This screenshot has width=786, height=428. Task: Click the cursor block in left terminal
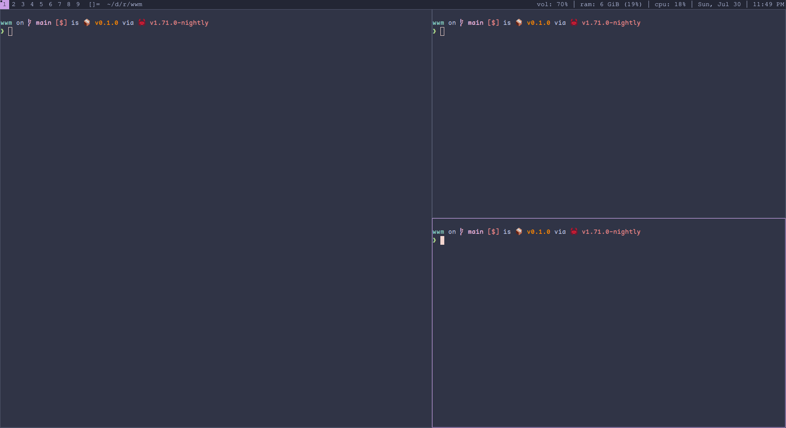click(10, 31)
